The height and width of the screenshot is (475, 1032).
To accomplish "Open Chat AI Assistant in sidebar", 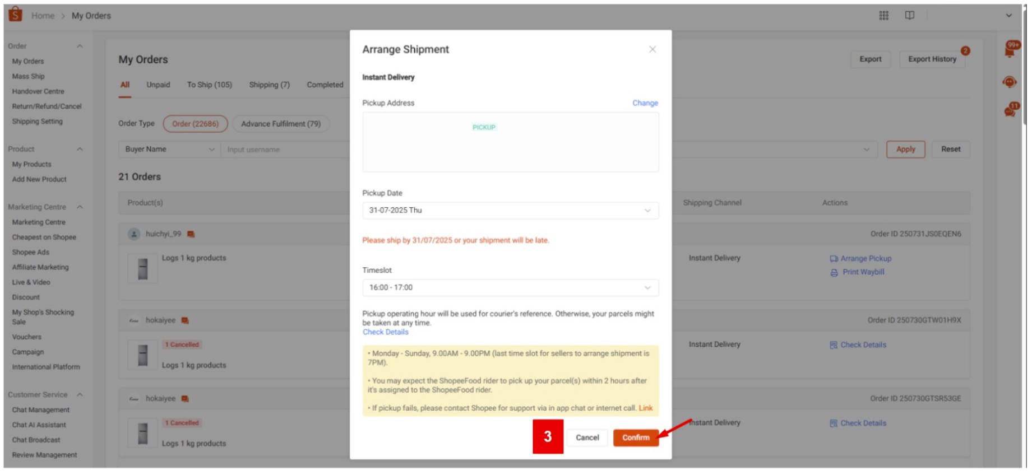I will point(39,425).
